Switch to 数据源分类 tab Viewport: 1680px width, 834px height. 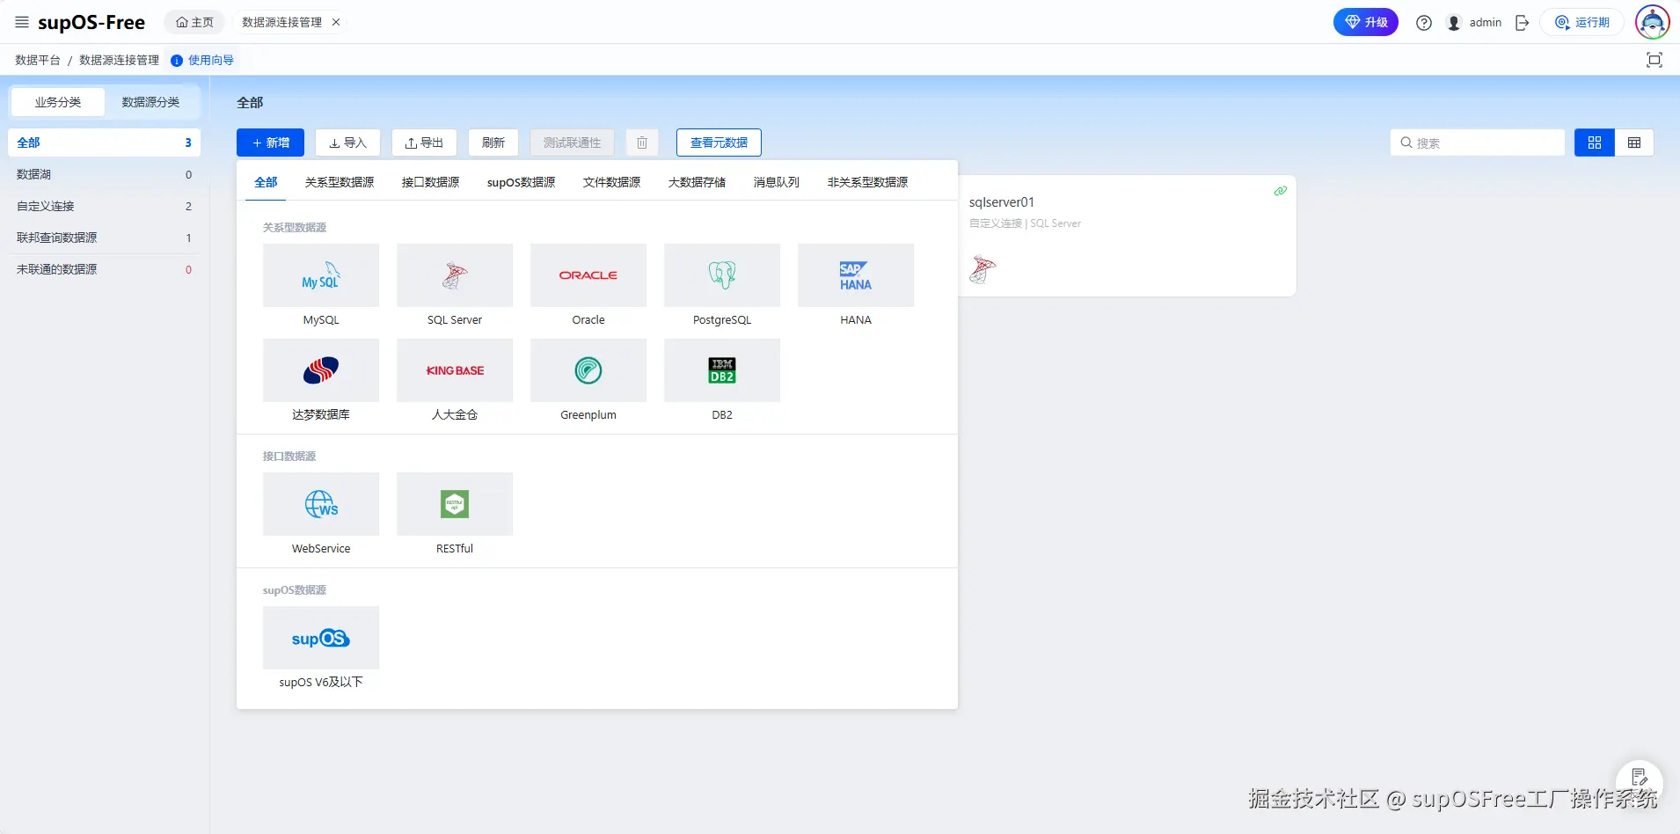[150, 102]
